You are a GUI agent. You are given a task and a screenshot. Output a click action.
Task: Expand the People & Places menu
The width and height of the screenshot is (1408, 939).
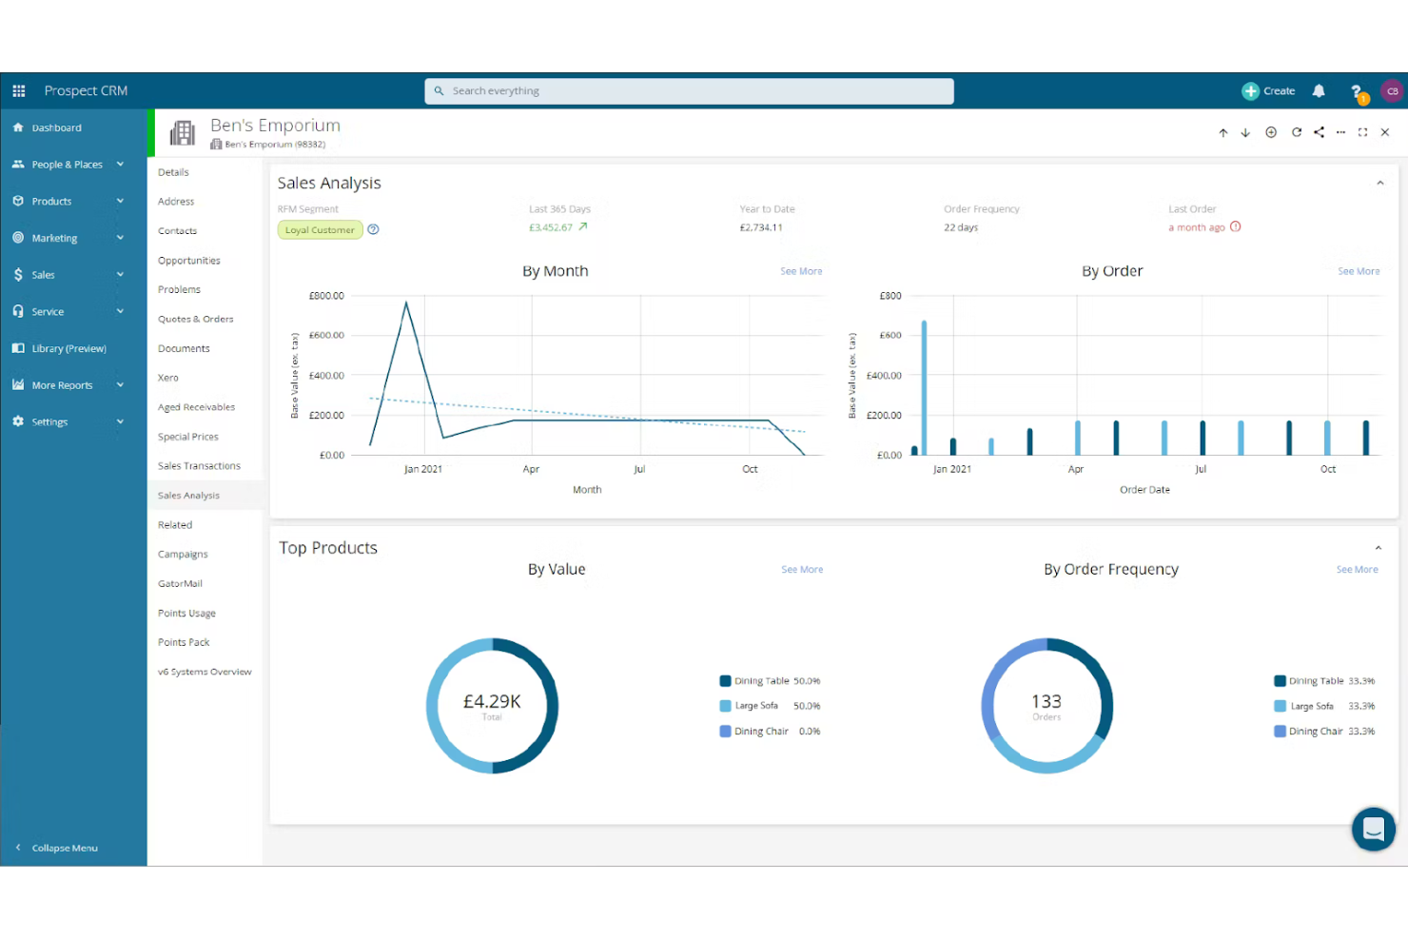(x=68, y=165)
